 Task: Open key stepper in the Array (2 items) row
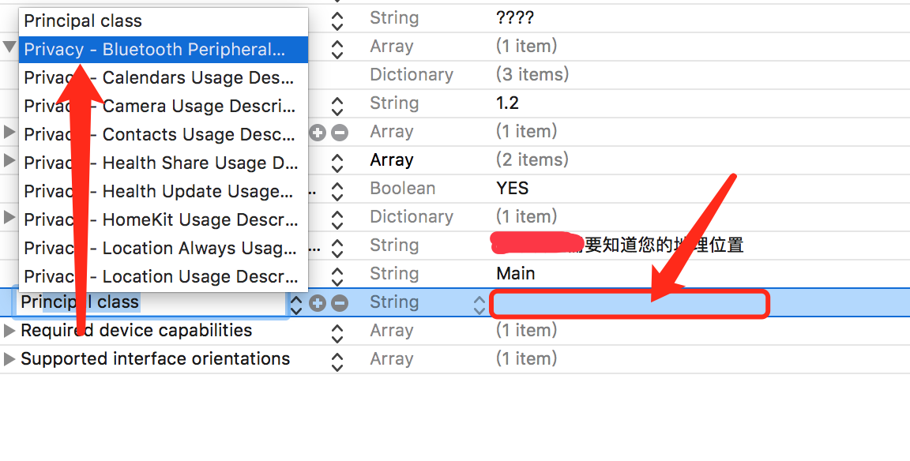337,163
